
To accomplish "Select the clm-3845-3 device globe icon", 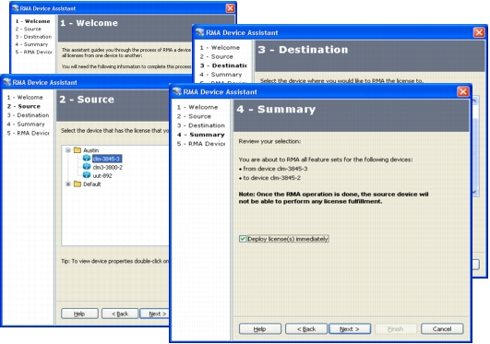I will (x=87, y=158).
